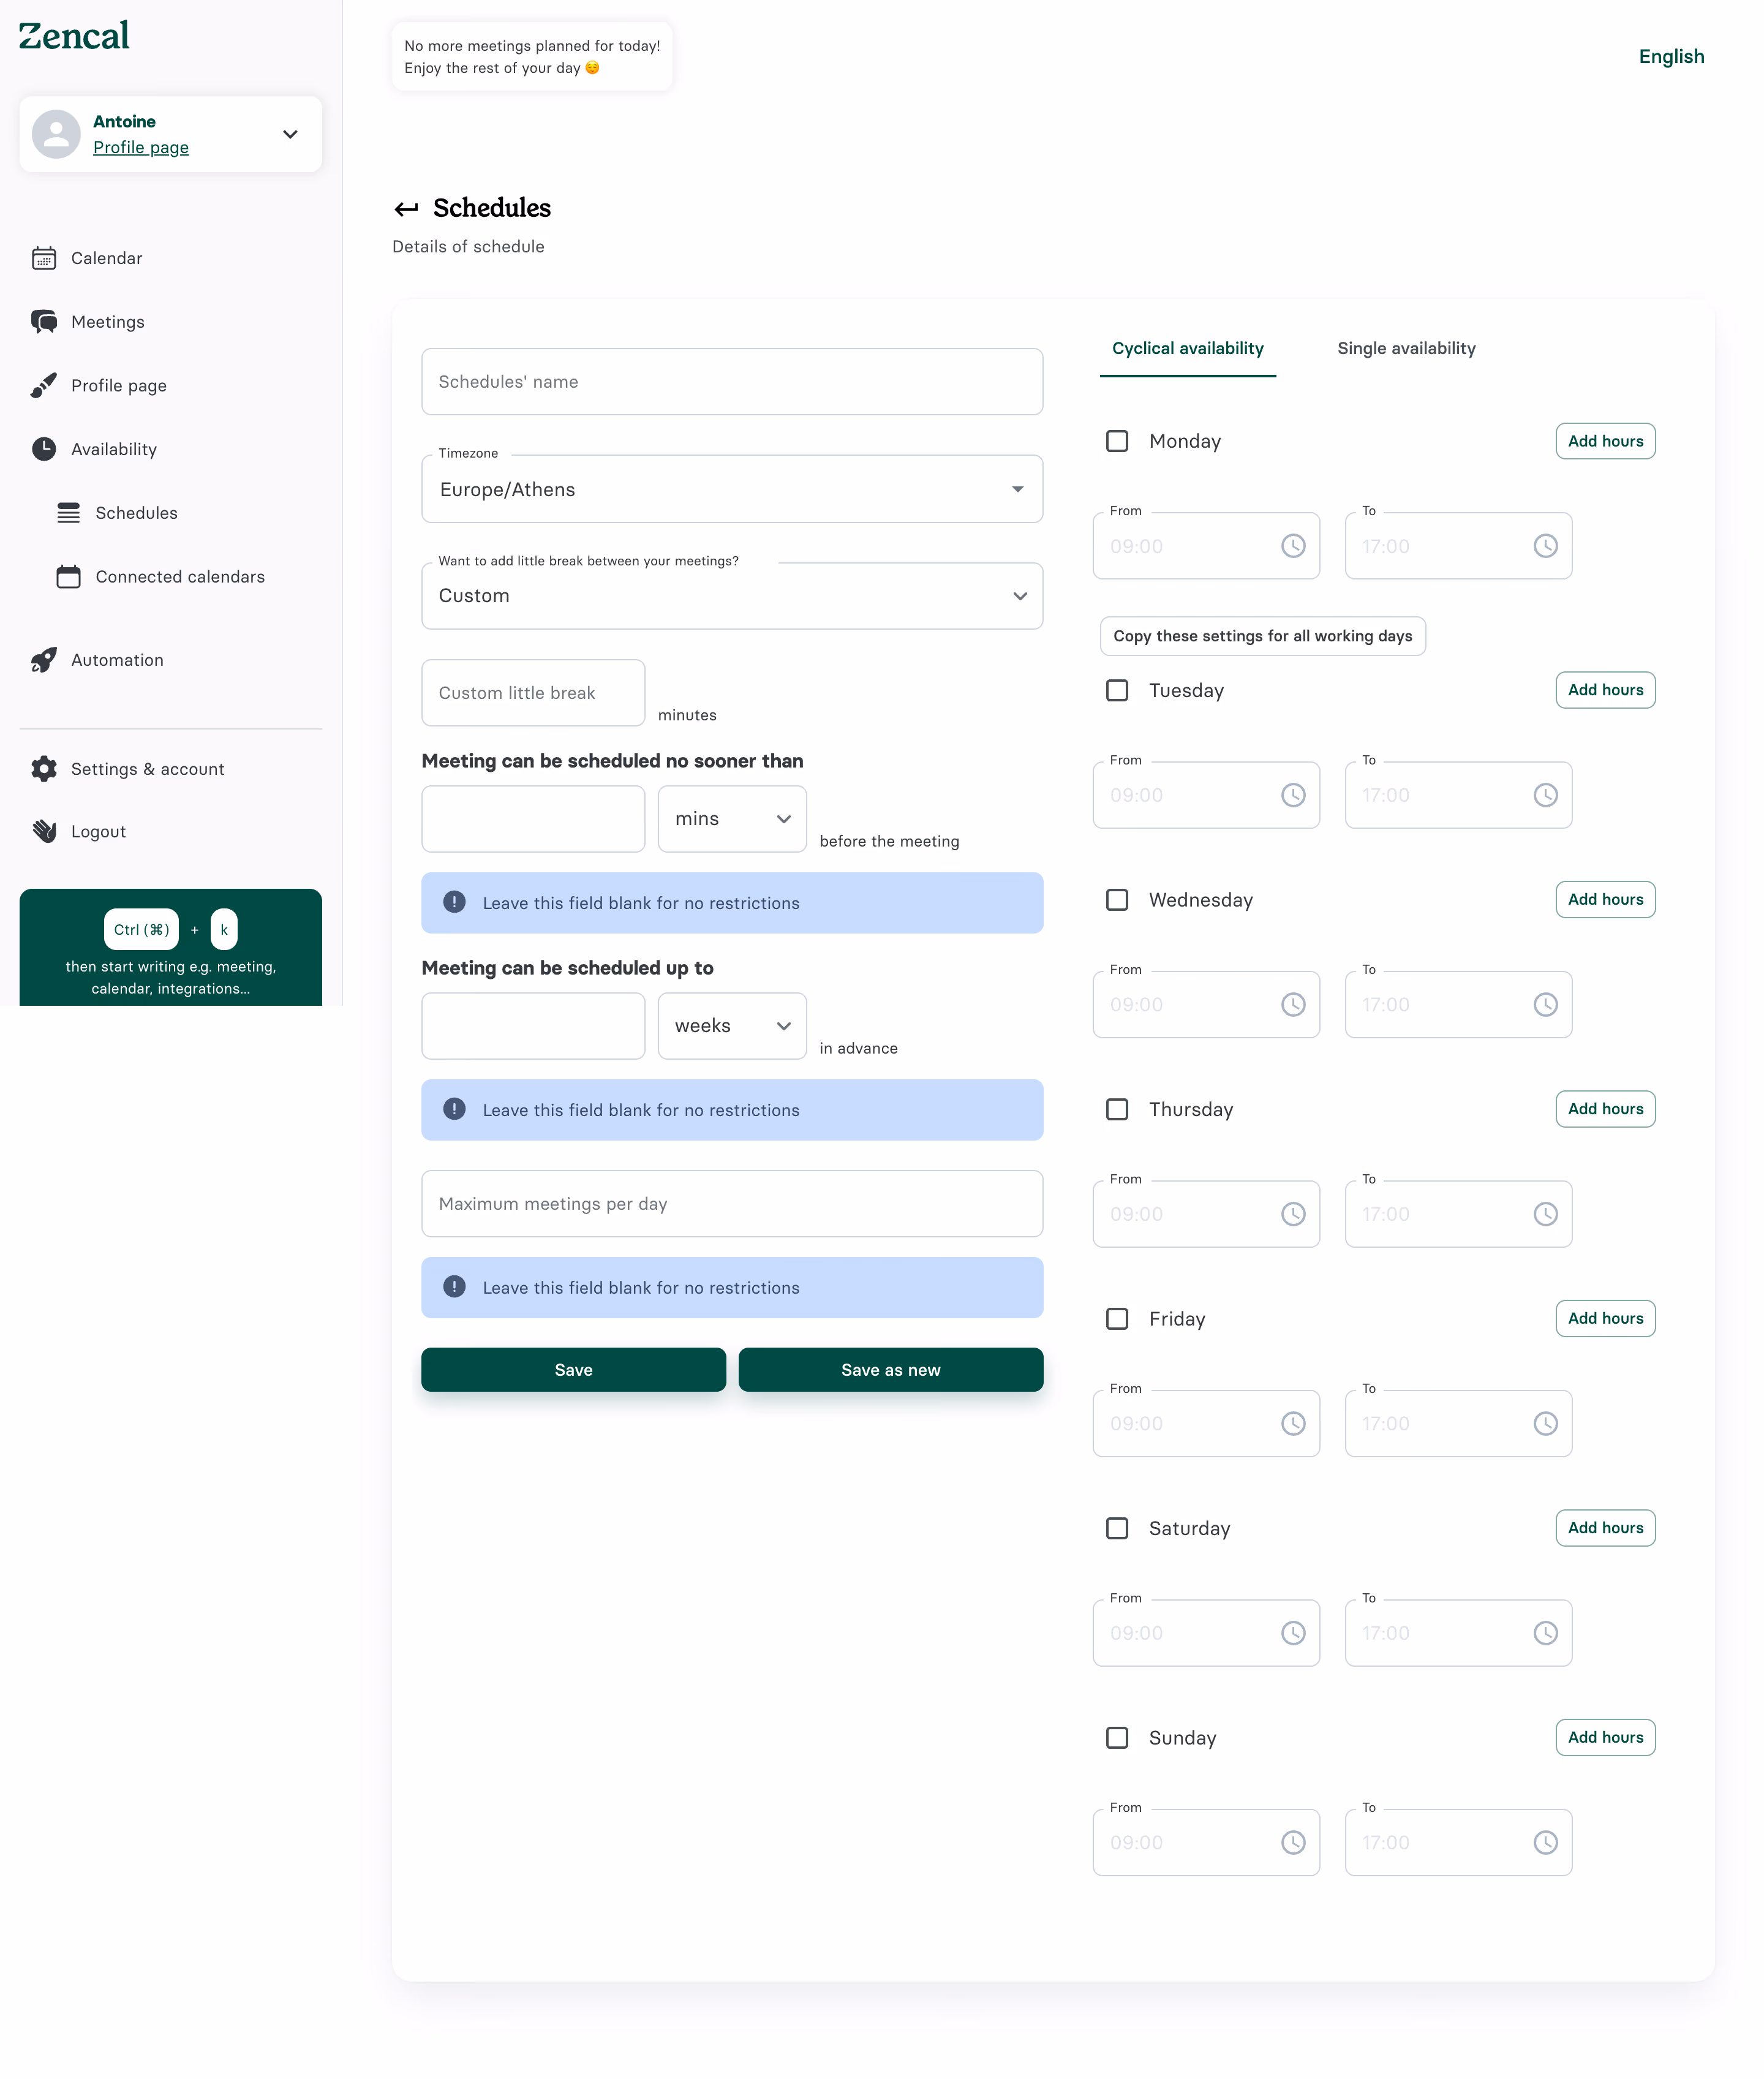Enable the Monday checkbox
The image size is (1764, 2079).
(x=1117, y=441)
